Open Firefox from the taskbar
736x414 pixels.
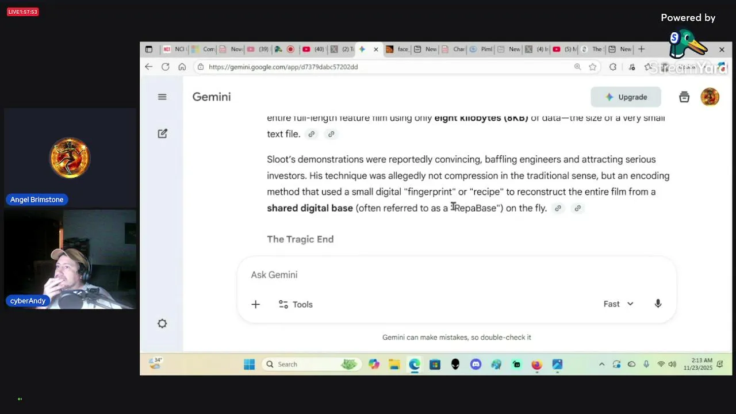coord(536,364)
